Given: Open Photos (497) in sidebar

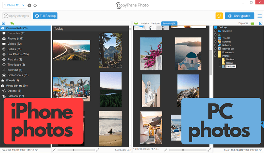Looking at the screenshot, I should pyautogui.click(x=25, y=38).
